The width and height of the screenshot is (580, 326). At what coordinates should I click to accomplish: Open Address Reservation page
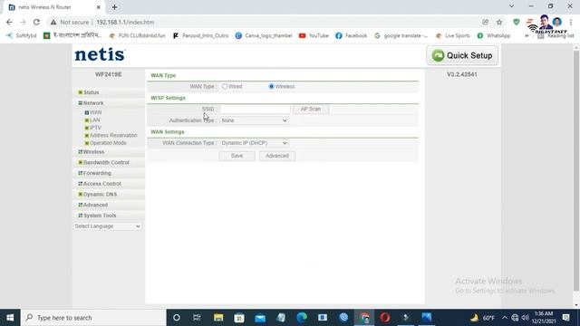[113, 135]
